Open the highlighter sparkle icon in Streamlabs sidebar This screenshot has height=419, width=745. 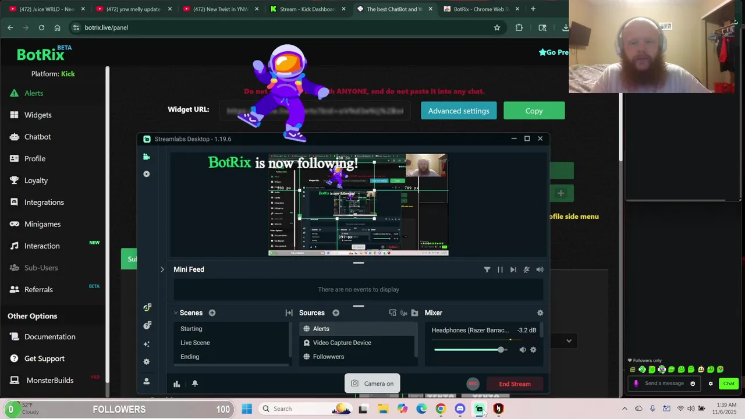click(147, 344)
